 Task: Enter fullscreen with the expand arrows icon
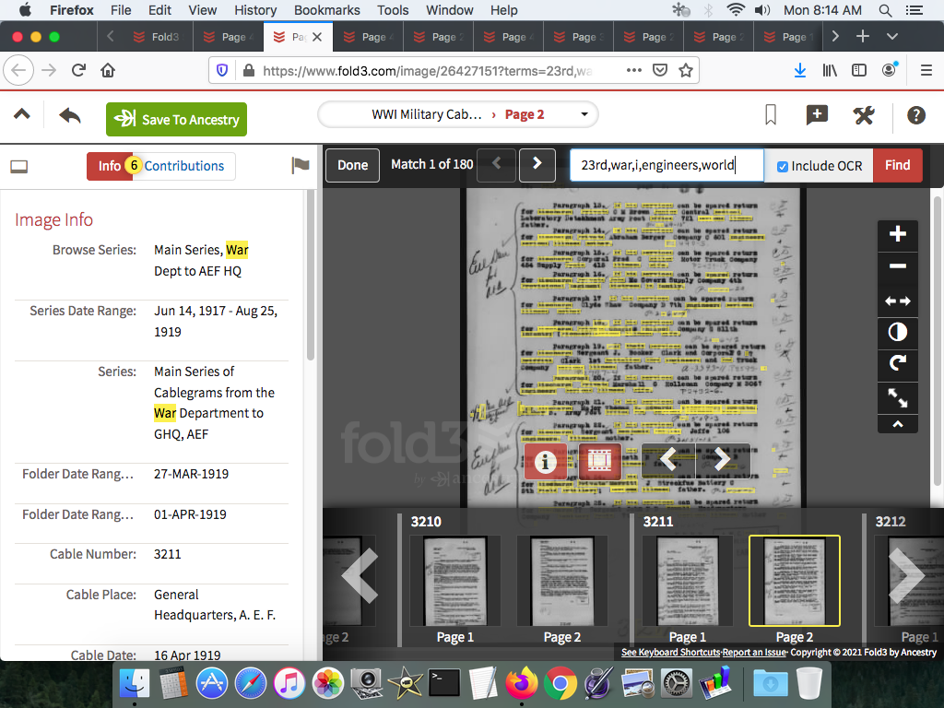897,397
